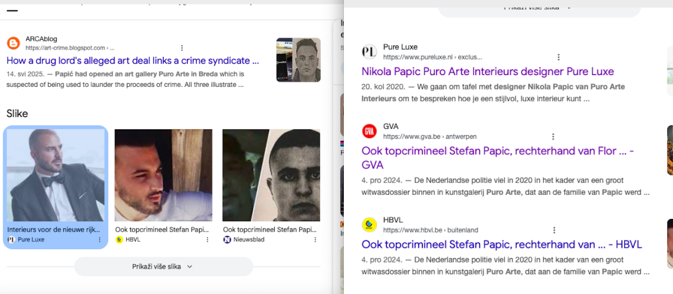Click the thumbnail beside the ARCAblog result

[x=298, y=60]
